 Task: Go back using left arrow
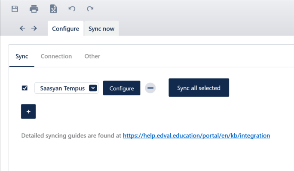22,28
